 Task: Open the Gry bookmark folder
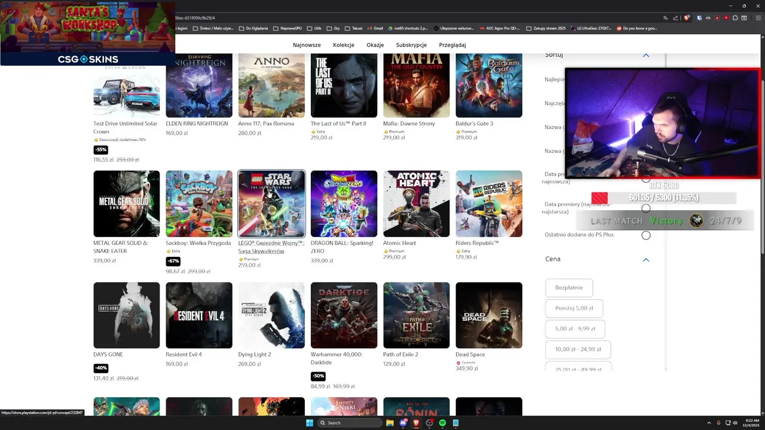click(x=333, y=28)
